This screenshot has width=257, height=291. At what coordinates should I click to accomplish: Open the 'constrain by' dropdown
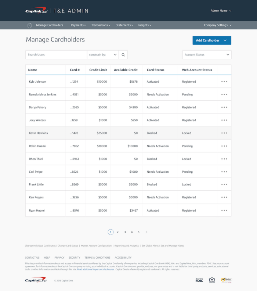(102, 55)
